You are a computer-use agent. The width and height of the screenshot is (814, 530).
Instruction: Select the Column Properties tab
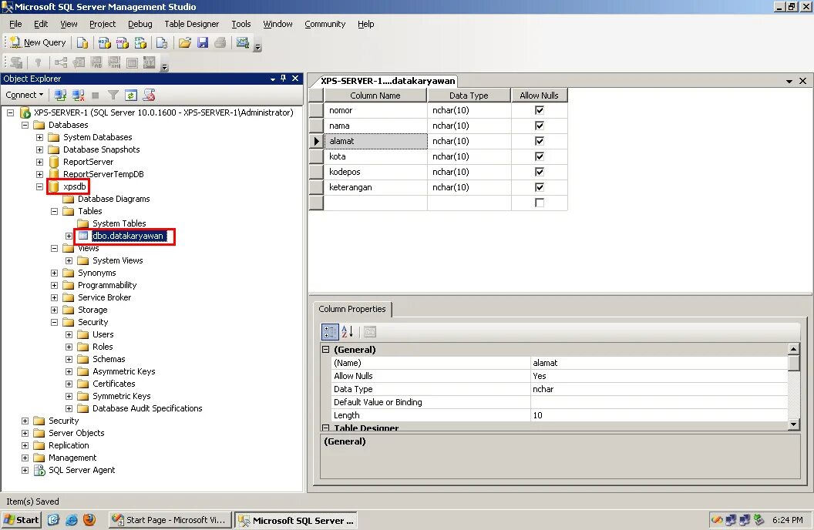(x=352, y=309)
